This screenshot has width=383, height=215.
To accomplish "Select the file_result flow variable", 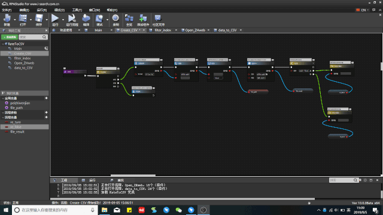I will pos(17,131).
